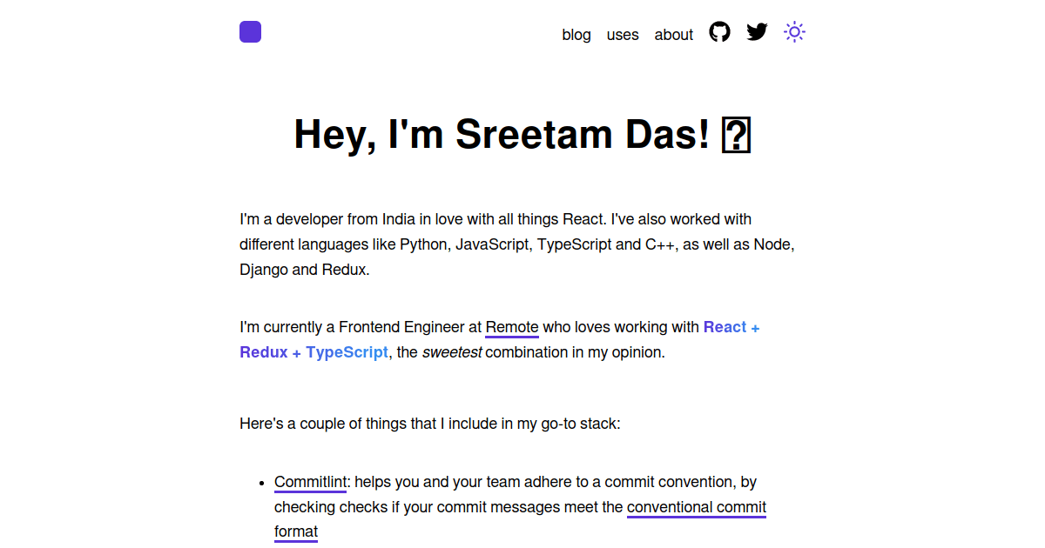Follow the Remote employer link
Image resolution: width=1045 pixels, height=548 pixels.
[x=511, y=327]
